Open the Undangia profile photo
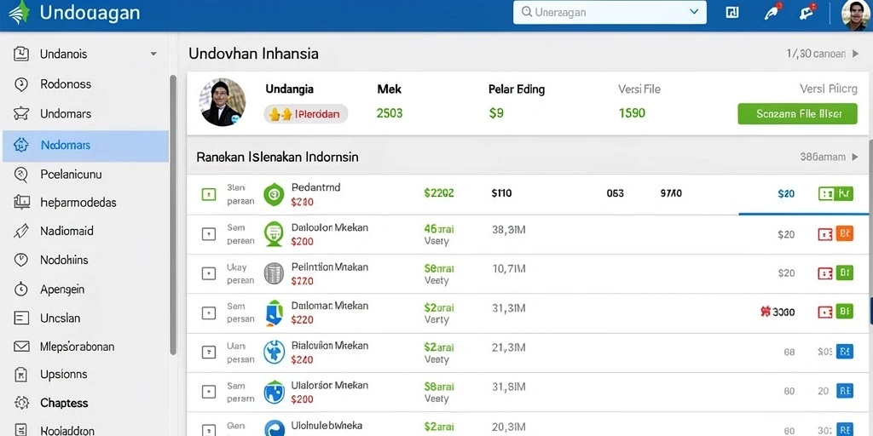Image resolution: width=873 pixels, height=436 pixels. pyautogui.click(x=223, y=102)
